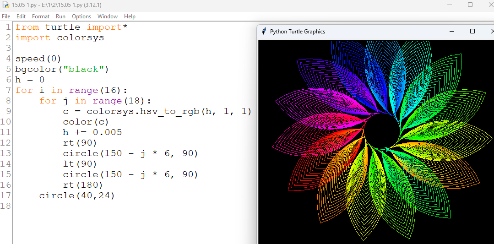The width and height of the screenshot is (494, 244).
Task: Open the Format menu
Action: 41,16
